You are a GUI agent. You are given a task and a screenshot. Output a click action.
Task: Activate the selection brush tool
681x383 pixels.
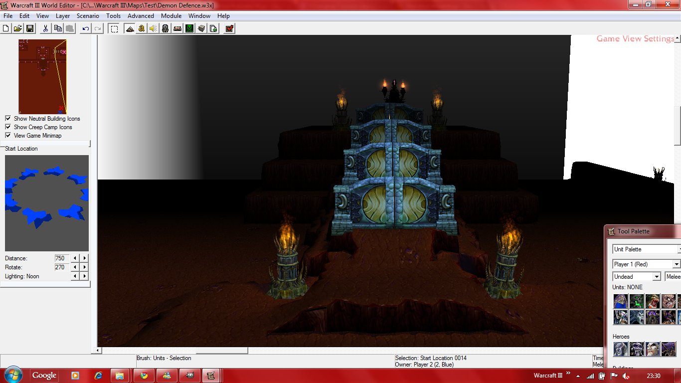tap(114, 28)
